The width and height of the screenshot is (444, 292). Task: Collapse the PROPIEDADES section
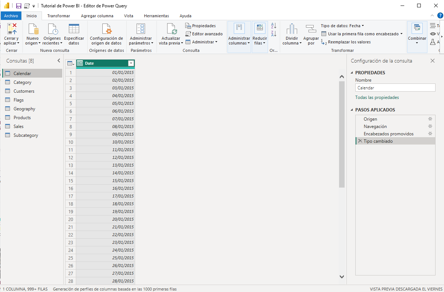[x=352, y=73]
